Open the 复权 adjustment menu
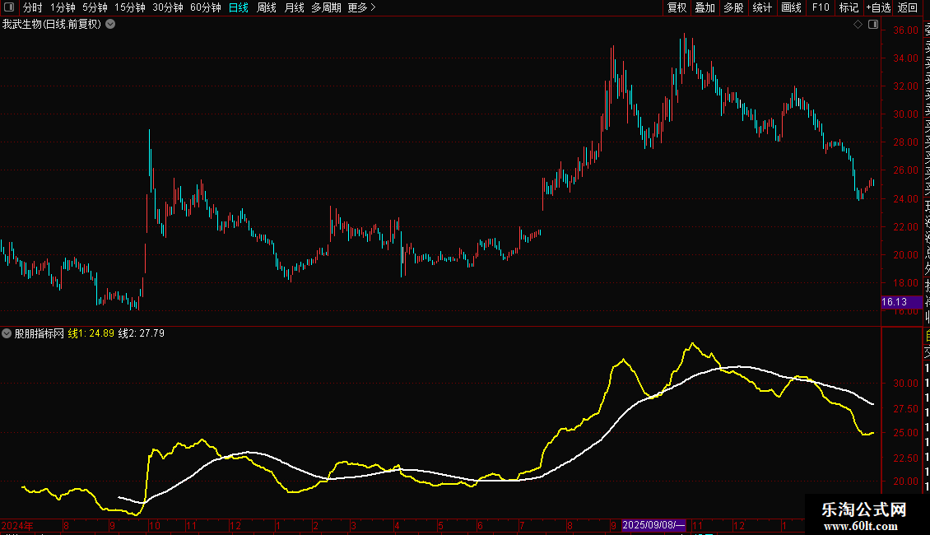Screen dimensions: 930x535 click(x=677, y=7)
